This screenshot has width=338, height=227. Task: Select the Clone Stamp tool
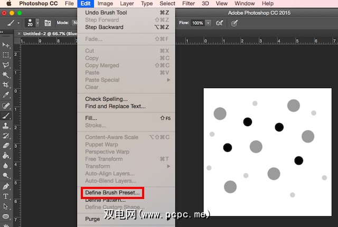[x=6, y=126]
